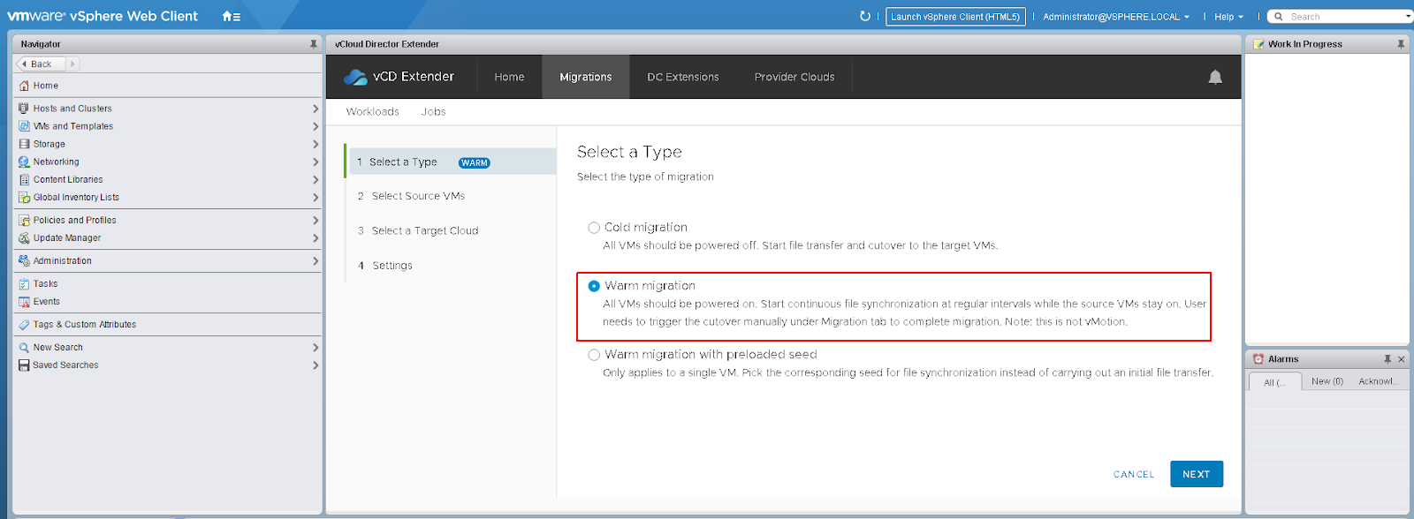Click the New Search magnifier icon
Viewport: 1414px width, 519px height.
[x=24, y=348]
